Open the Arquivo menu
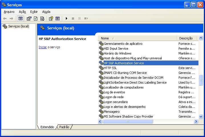Image resolution: width=205 pixels, height=137 pixels. coord(9,12)
